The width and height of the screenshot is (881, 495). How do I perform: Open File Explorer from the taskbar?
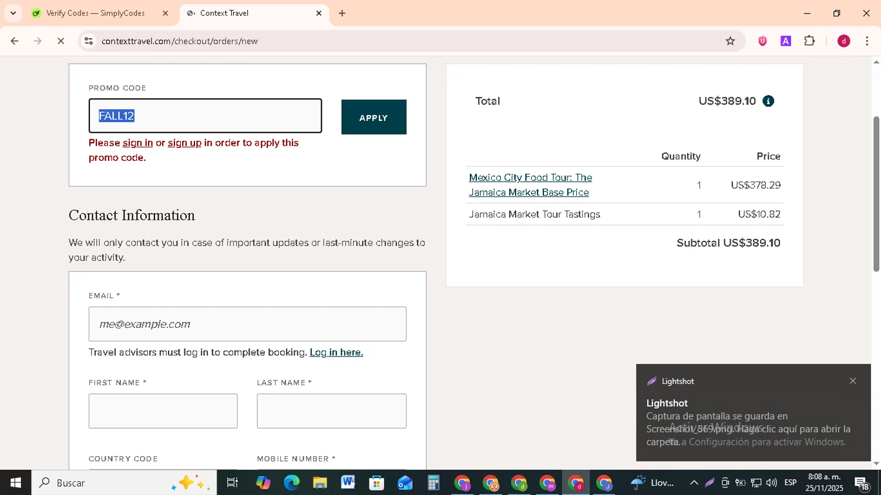pos(320,483)
